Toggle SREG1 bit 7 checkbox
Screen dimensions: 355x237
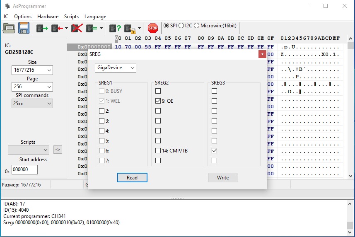[x=101, y=161]
